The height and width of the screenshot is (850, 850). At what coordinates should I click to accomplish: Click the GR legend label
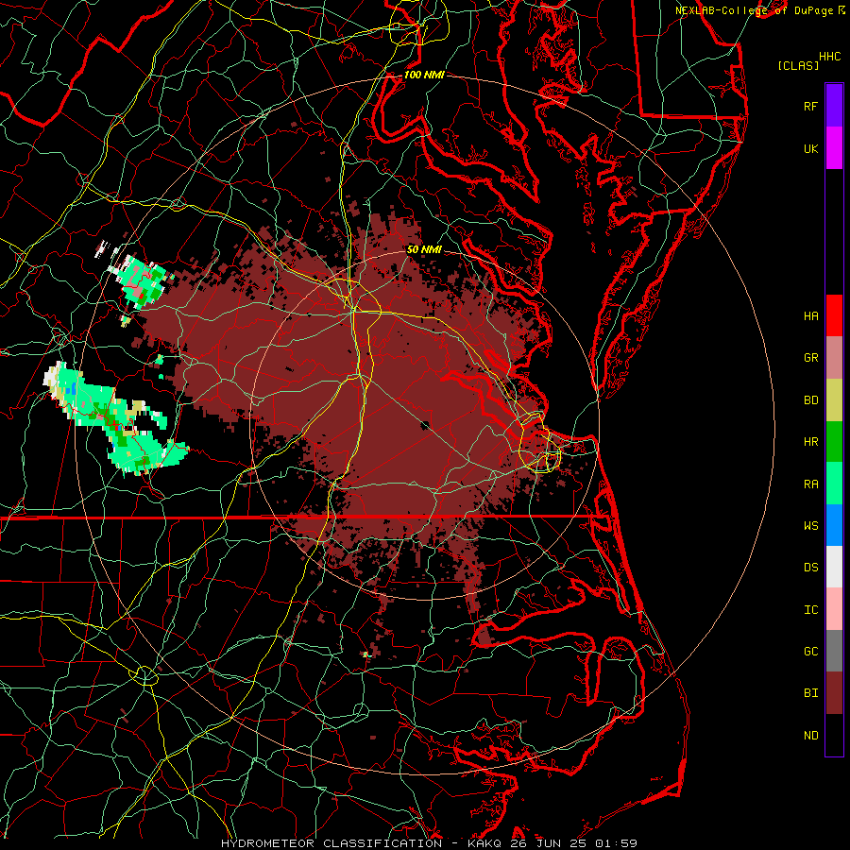tap(811, 358)
